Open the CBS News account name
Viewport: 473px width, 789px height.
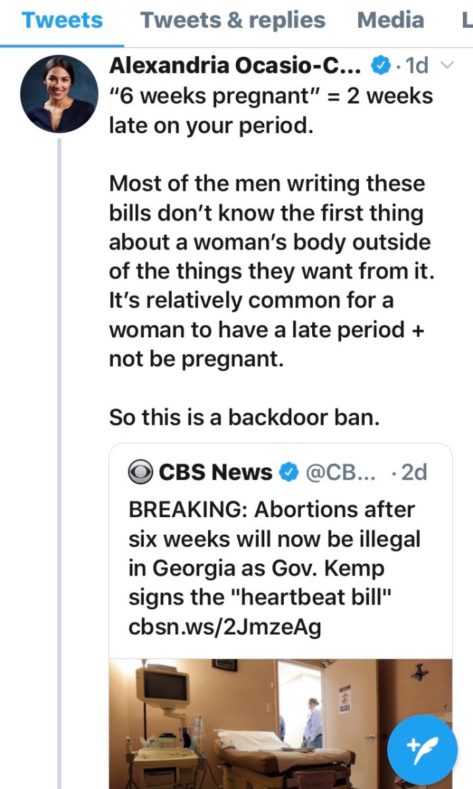(x=215, y=472)
